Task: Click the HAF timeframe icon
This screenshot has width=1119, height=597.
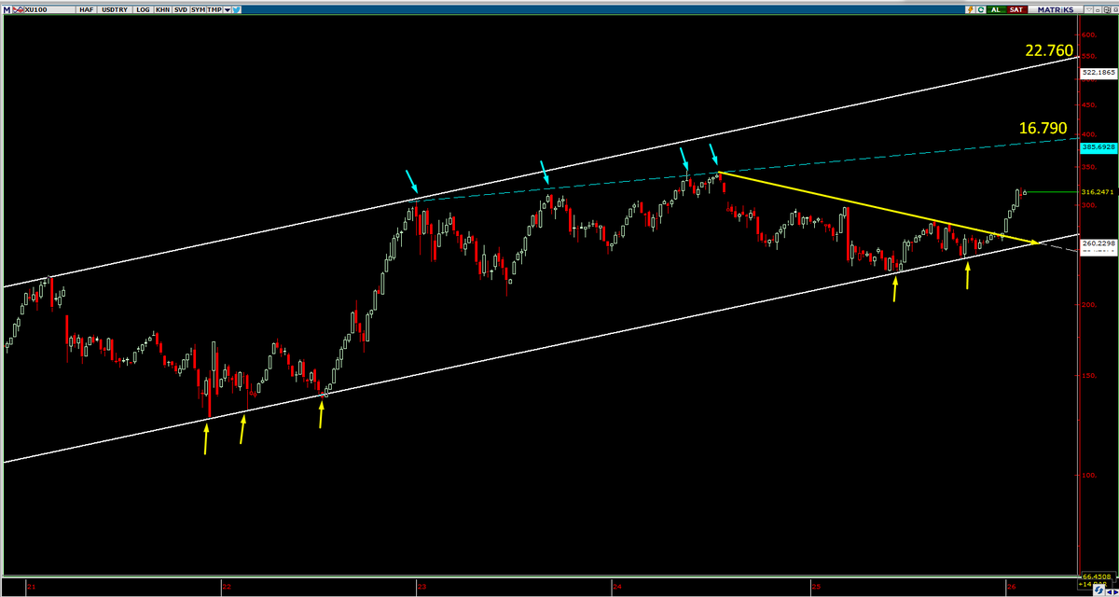Action: [x=87, y=8]
